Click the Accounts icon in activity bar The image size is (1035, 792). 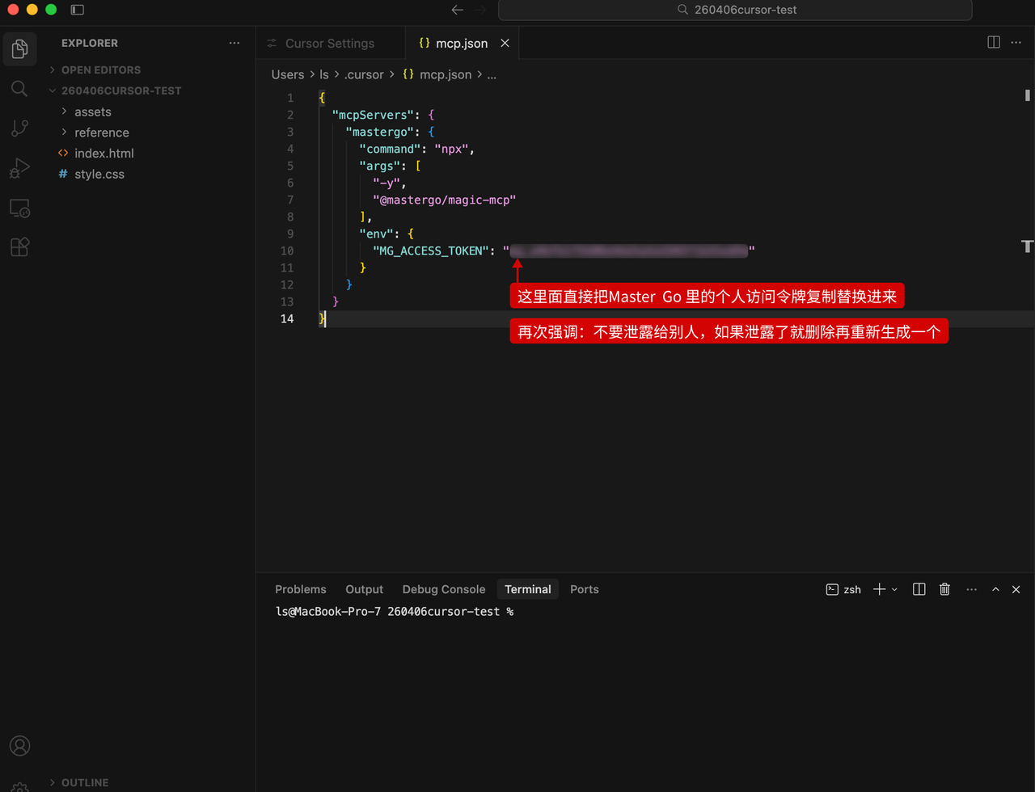(19, 745)
